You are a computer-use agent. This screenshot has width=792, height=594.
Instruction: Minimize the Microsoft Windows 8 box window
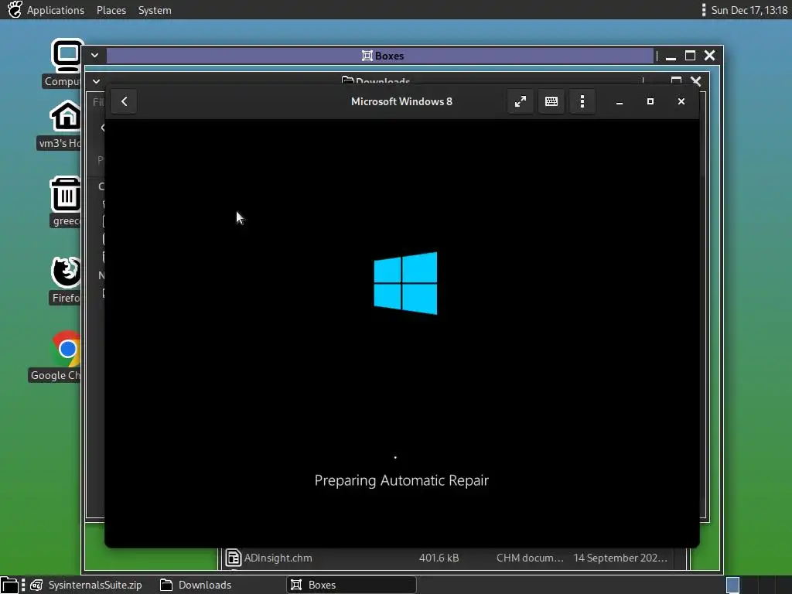point(620,101)
